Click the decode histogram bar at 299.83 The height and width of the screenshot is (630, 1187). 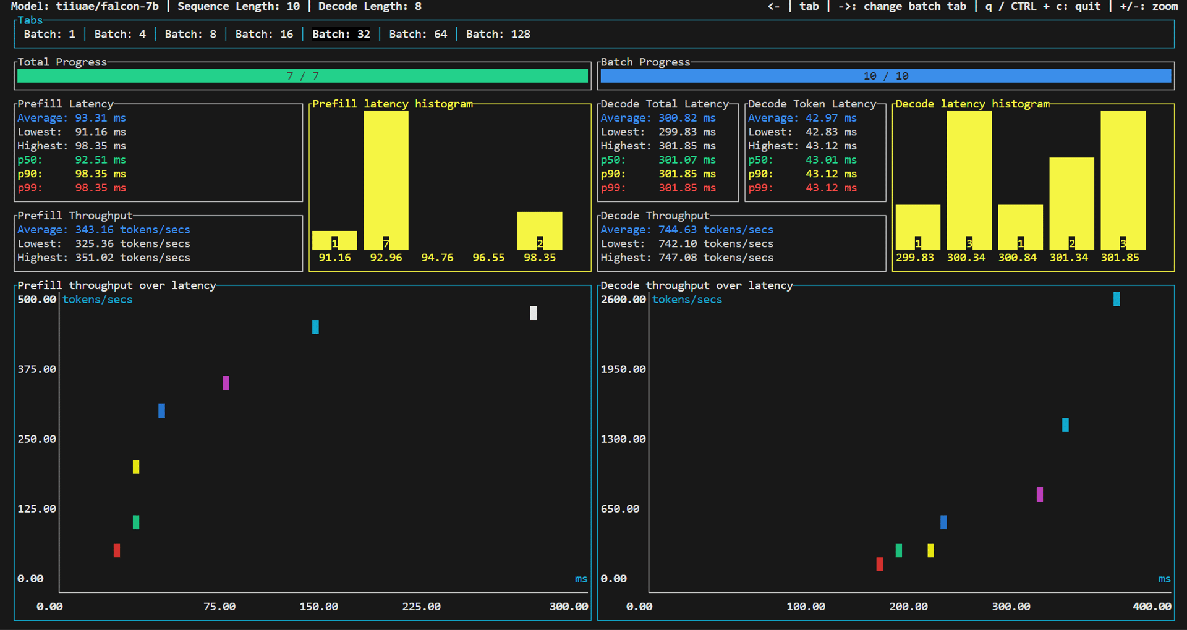pyautogui.click(x=918, y=227)
